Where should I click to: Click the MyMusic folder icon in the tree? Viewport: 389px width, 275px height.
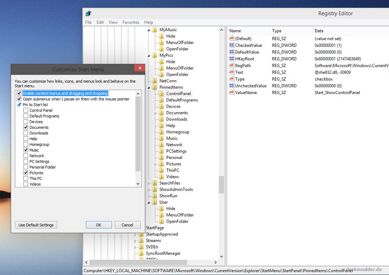click(x=155, y=30)
